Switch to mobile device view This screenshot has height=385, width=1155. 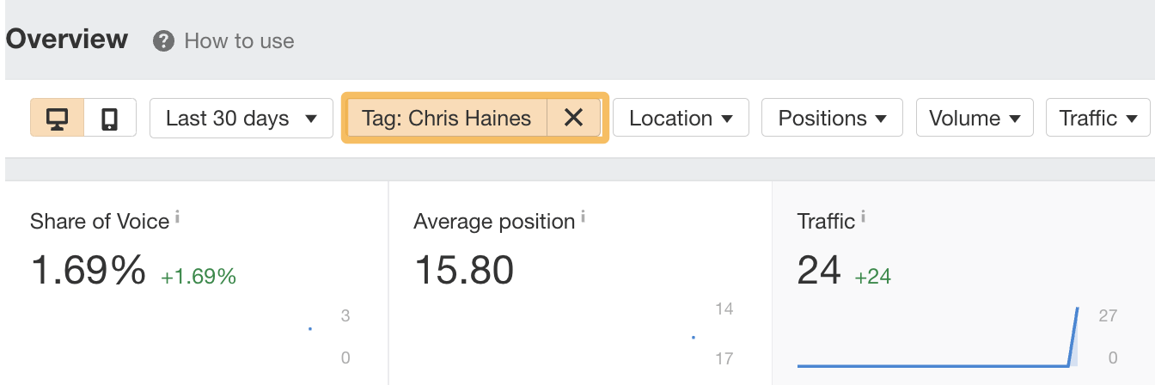pyautogui.click(x=109, y=118)
